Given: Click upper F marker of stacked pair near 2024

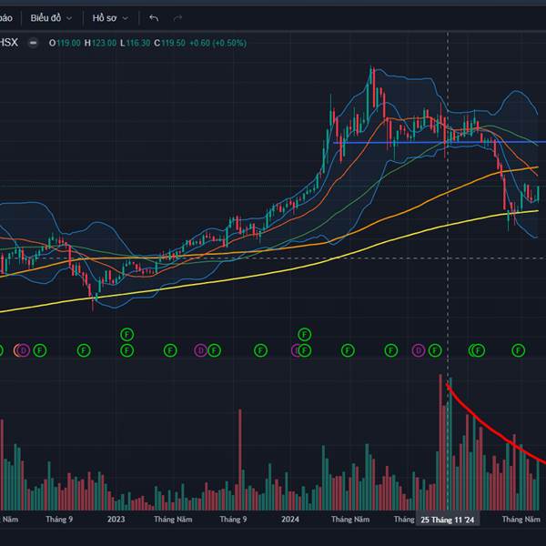Looking at the screenshot, I should point(304,335).
